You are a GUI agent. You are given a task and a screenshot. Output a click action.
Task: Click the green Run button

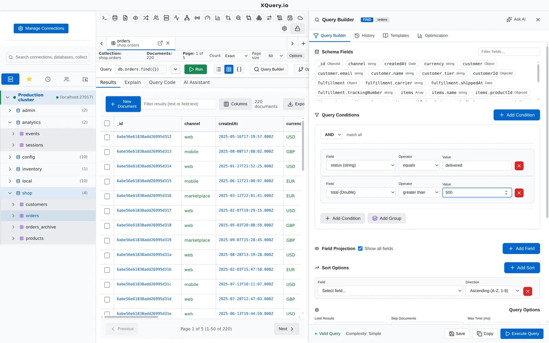[196, 69]
